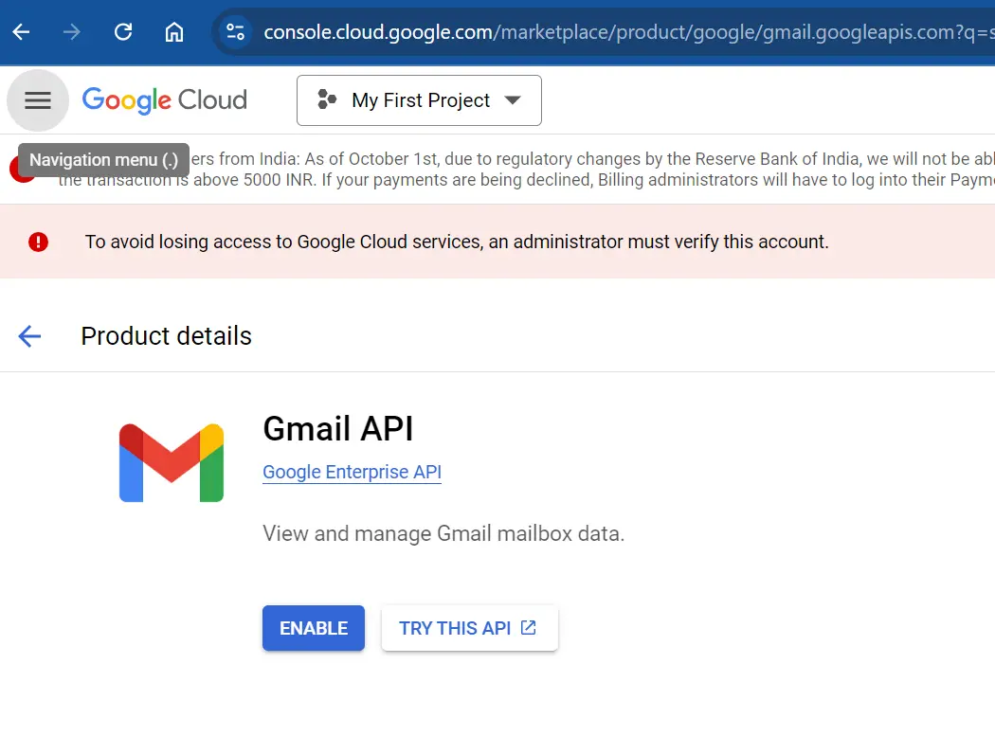995x754 pixels.
Task: Click the external link icon on TRY THIS API
Action: point(528,627)
